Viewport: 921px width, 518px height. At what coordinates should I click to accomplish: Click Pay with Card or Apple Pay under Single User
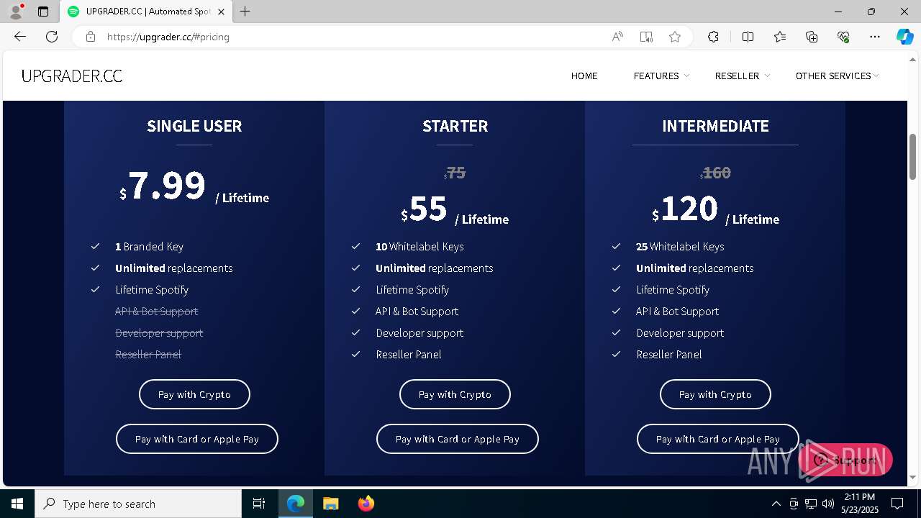coord(197,439)
